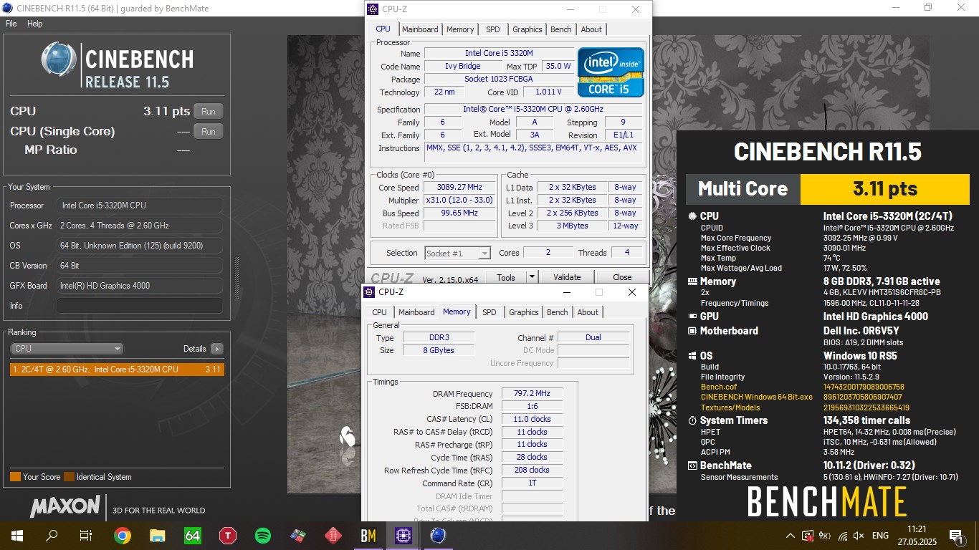Open Spotify from the taskbar

pos(263,535)
